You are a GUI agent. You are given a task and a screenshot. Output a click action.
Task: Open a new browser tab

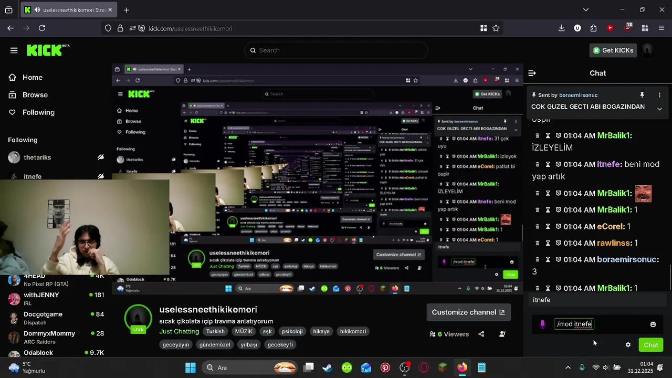pyautogui.click(x=127, y=10)
